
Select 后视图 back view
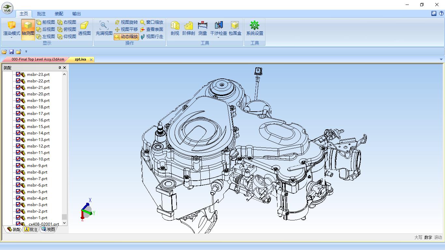click(46, 29)
